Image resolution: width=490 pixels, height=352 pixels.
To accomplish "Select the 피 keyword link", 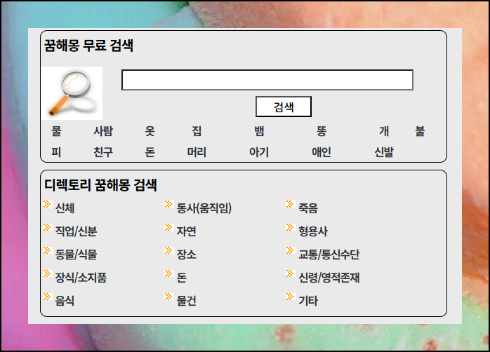I will tap(56, 152).
